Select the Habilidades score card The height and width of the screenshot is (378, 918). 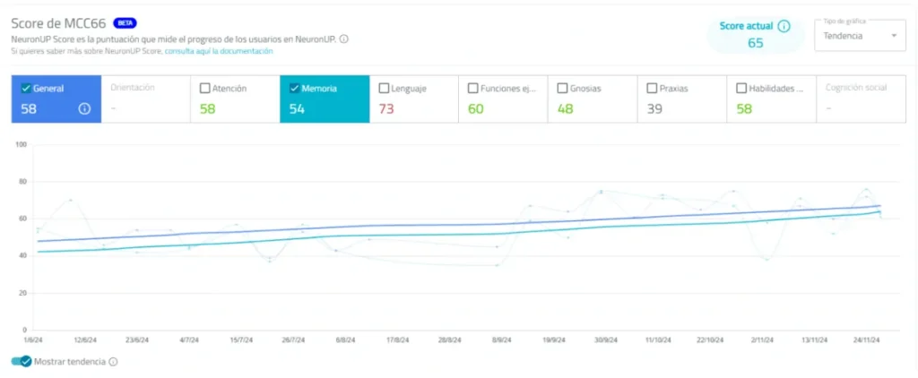click(771, 99)
